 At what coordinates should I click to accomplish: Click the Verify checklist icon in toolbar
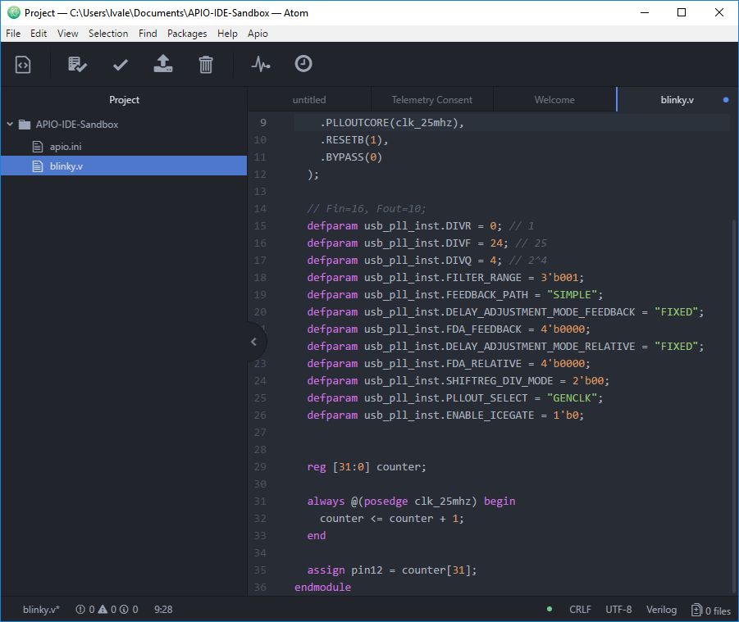[77, 64]
